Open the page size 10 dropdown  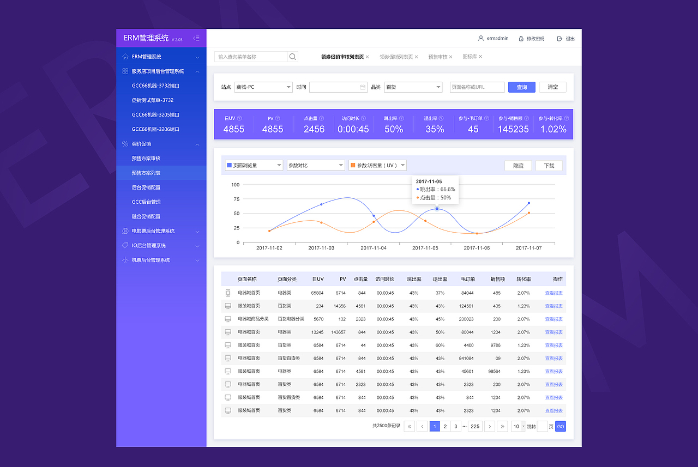pyautogui.click(x=518, y=427)
